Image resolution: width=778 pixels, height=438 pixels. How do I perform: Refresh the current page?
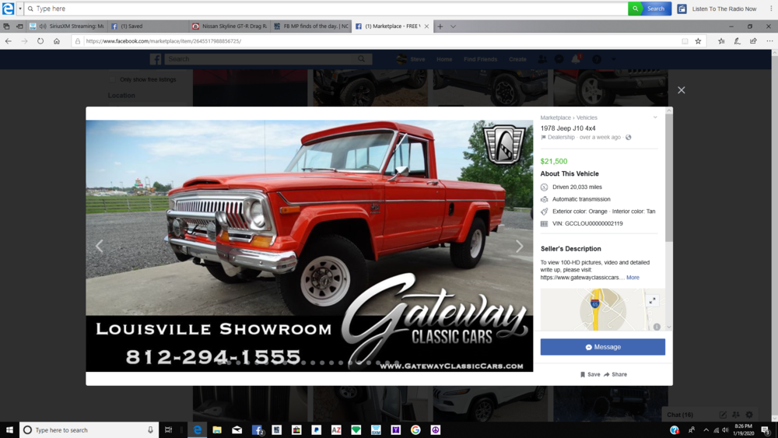(x=40, y=41)
